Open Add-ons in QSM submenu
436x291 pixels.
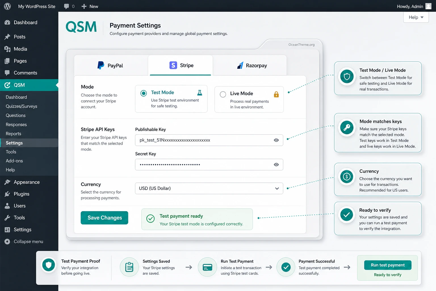point(14,161)
